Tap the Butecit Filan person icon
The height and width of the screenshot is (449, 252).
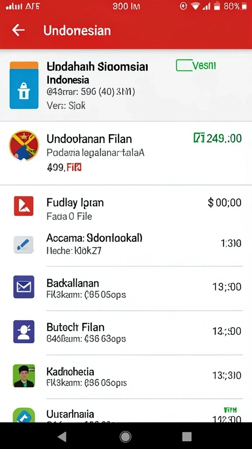[x=24, y=331]
